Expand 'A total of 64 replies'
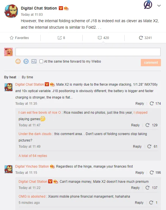166x210 pixels. point(33,156)
